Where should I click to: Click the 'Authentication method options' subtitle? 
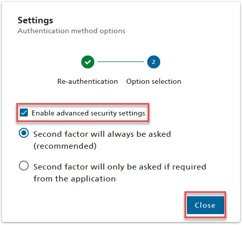pyautogui.click(x=71, y=31)
